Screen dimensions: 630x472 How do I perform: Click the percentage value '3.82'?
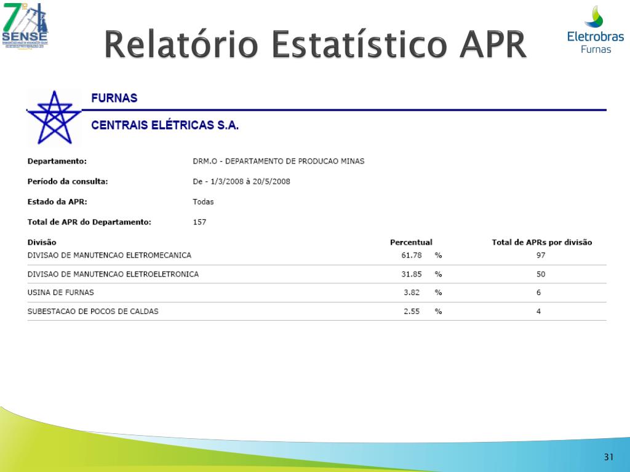pyautogui.click(x=412, y=293)
